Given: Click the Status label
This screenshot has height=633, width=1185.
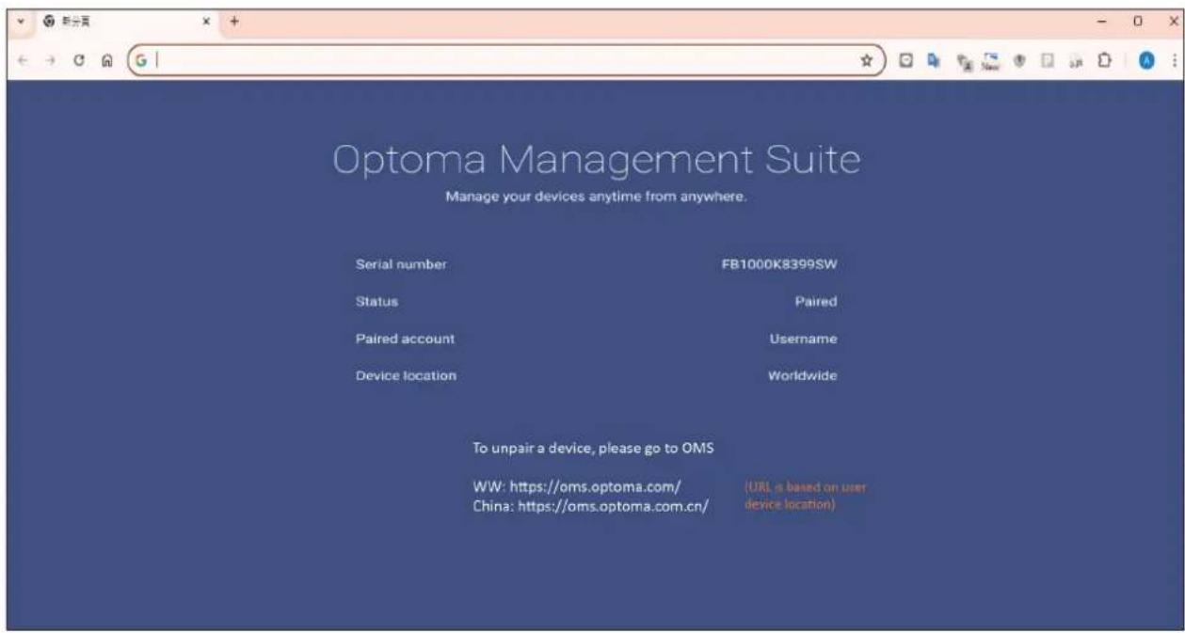Looking at the screenshot, I should coord(376,302).
